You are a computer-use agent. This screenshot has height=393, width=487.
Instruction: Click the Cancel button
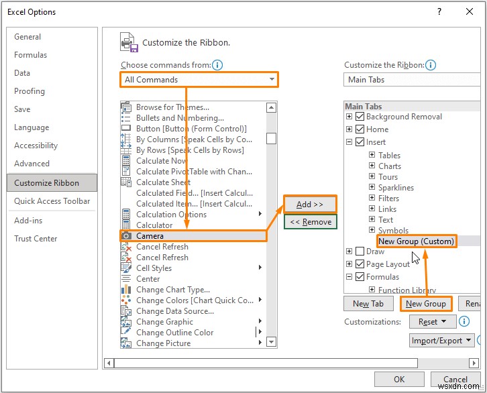point(455,380)
